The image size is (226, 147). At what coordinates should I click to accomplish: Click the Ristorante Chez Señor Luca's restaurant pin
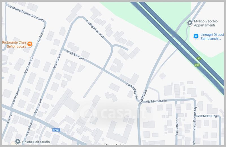(30, 44)
